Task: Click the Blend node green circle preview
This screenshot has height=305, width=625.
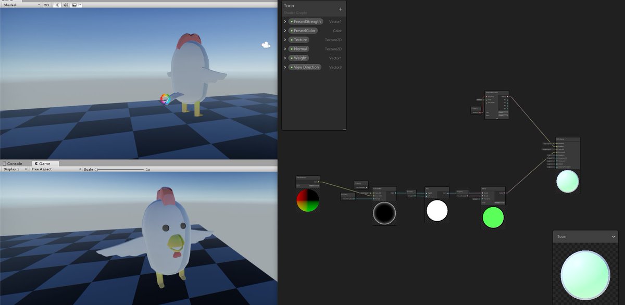Action: click(x=493, y=217)
